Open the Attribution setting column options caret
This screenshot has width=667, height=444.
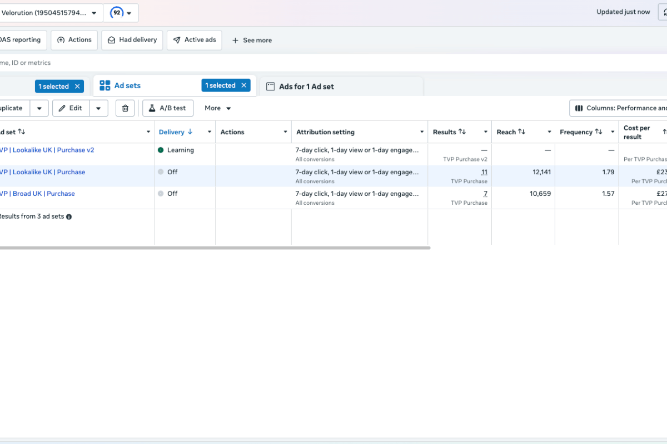click(x=422, y=132)
